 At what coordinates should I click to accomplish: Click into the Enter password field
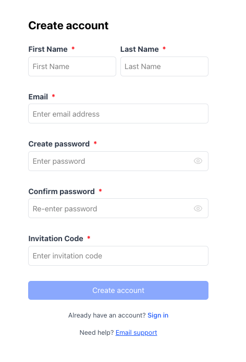(118, 161)
